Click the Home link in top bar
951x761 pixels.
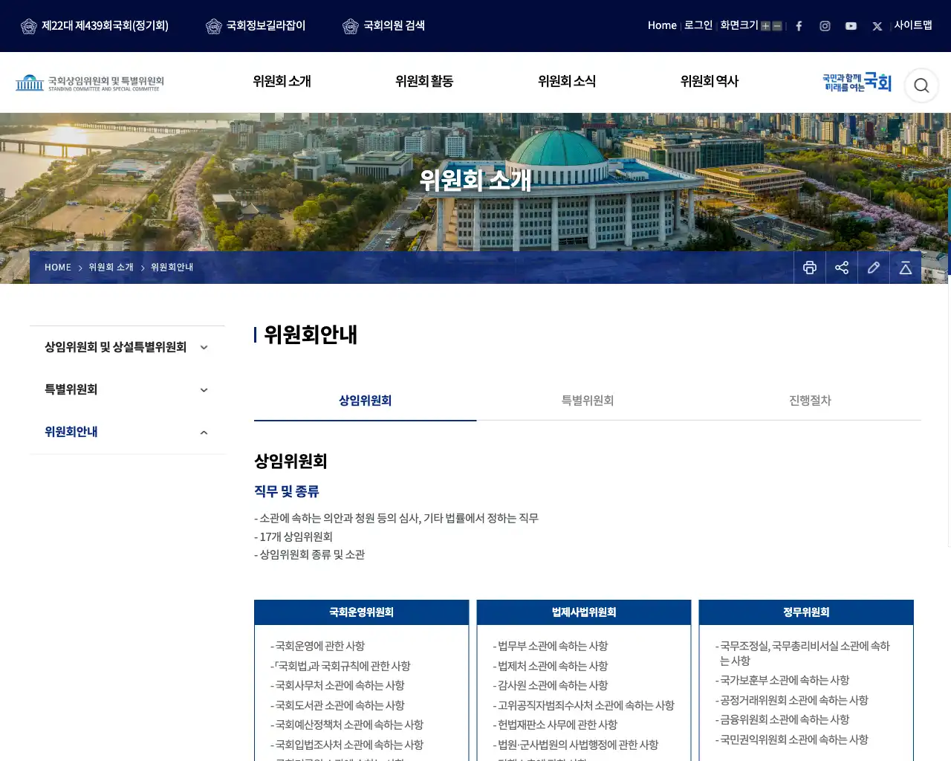tap(662, 25)
